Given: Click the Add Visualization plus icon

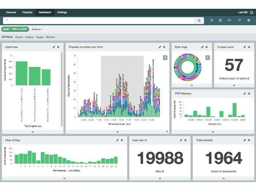Looking at the screenshot, I should (249, 20).
